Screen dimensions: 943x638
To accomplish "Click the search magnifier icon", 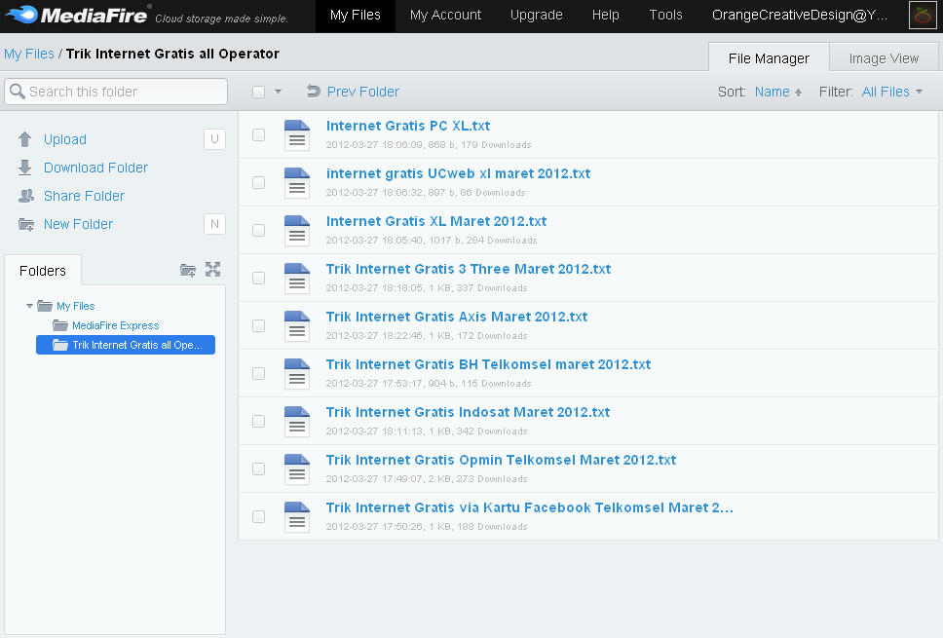I will (x=18, y=92).
